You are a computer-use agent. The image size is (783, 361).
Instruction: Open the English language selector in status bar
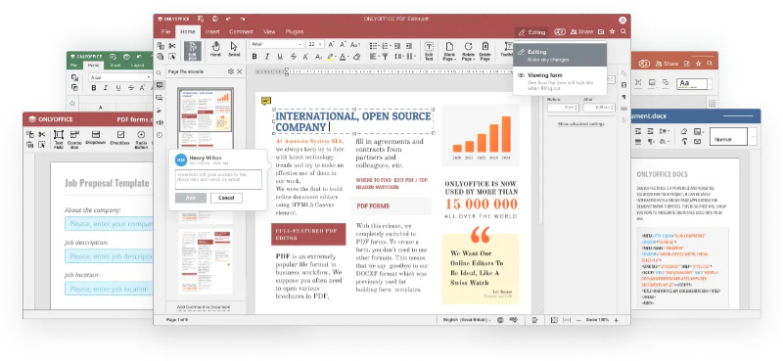467,320
